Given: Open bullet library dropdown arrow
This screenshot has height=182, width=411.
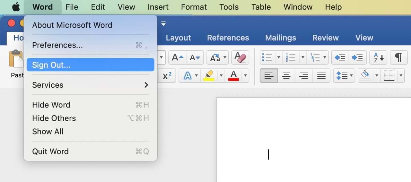Looking at the screenshot, I should click(x=278, y=58).
